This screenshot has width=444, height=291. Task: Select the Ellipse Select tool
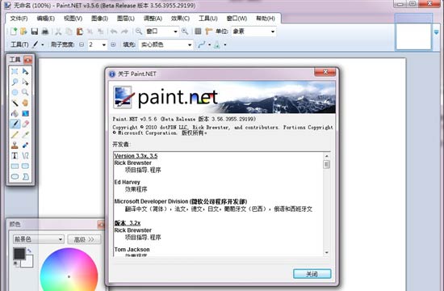15,92
